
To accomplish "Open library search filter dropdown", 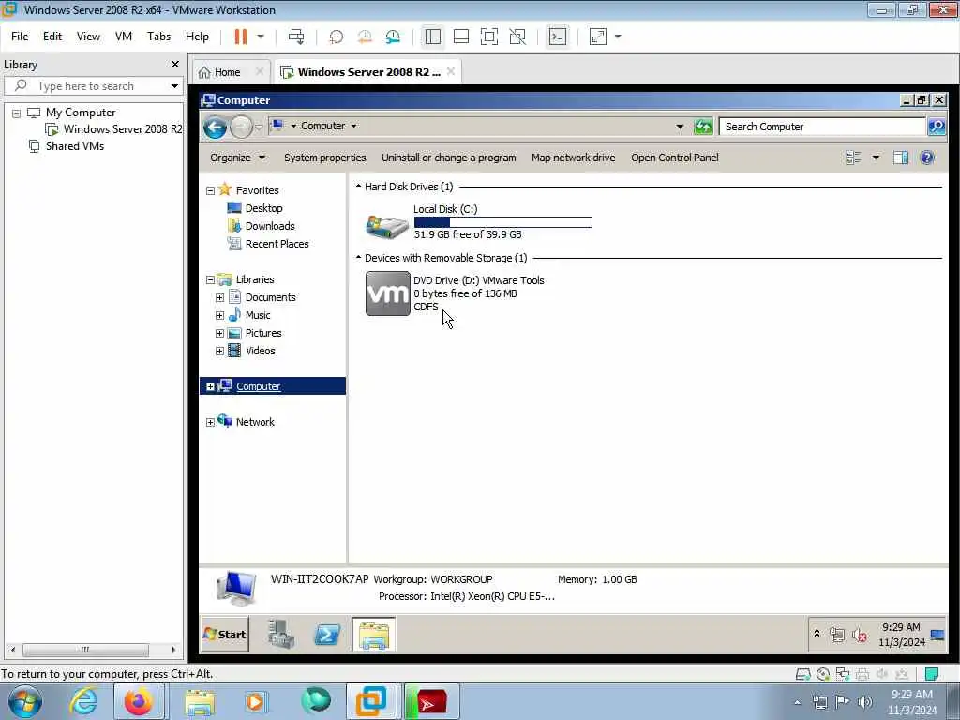I will pos(174,85).
